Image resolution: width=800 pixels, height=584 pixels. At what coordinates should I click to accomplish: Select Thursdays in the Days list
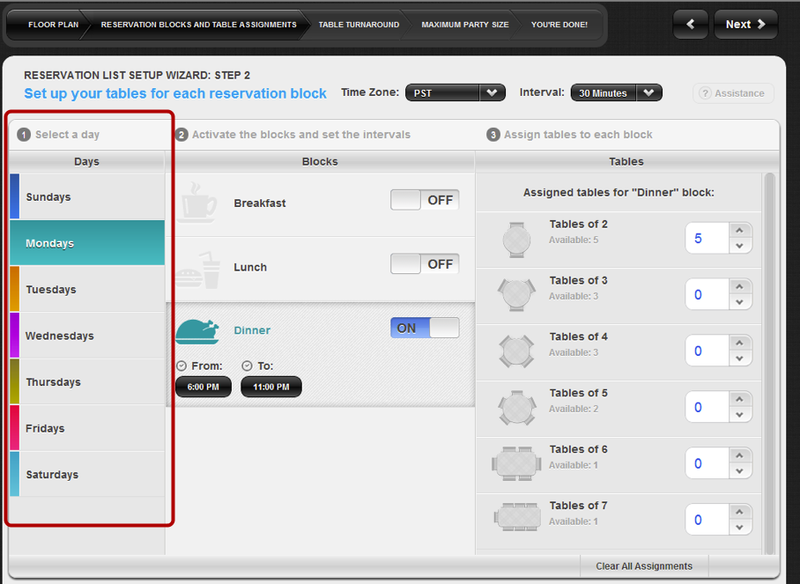tap(86, 382)
